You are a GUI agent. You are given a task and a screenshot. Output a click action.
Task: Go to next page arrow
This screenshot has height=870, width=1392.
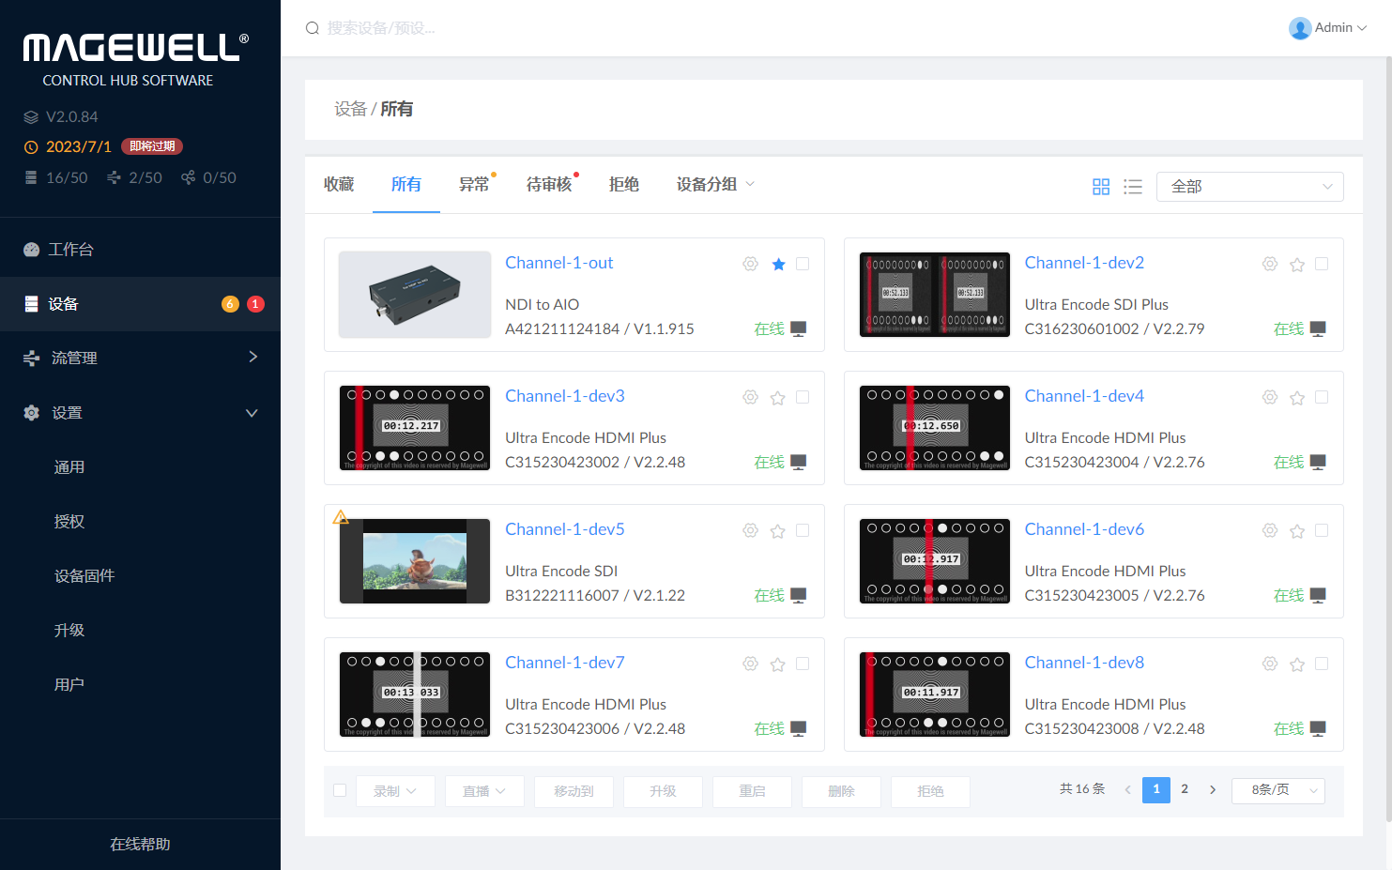[x=1213, y=790]
